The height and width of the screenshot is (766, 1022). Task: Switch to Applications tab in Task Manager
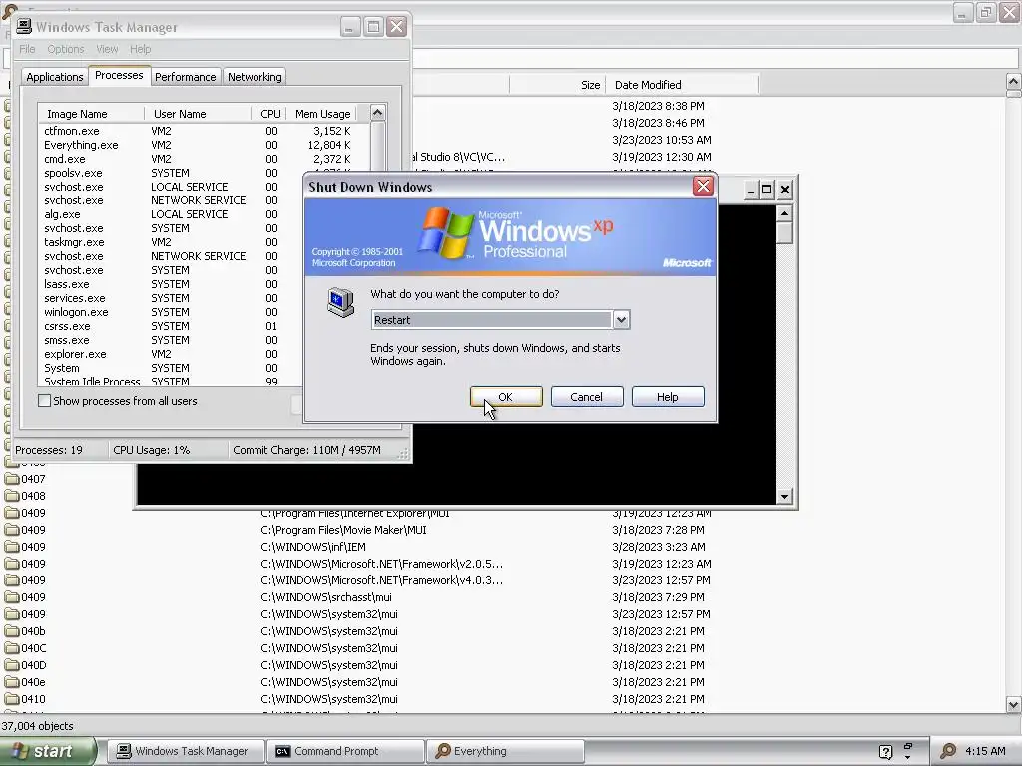pyautogui.click(x=55, y=77)
